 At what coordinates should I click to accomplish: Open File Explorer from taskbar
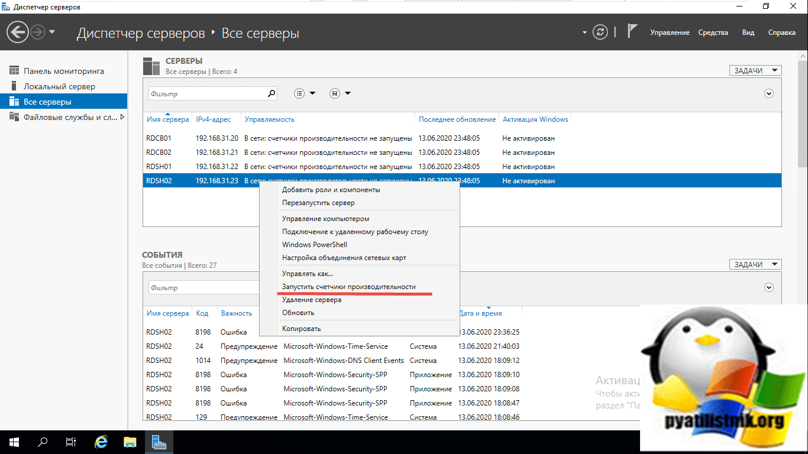pos(130,442)
